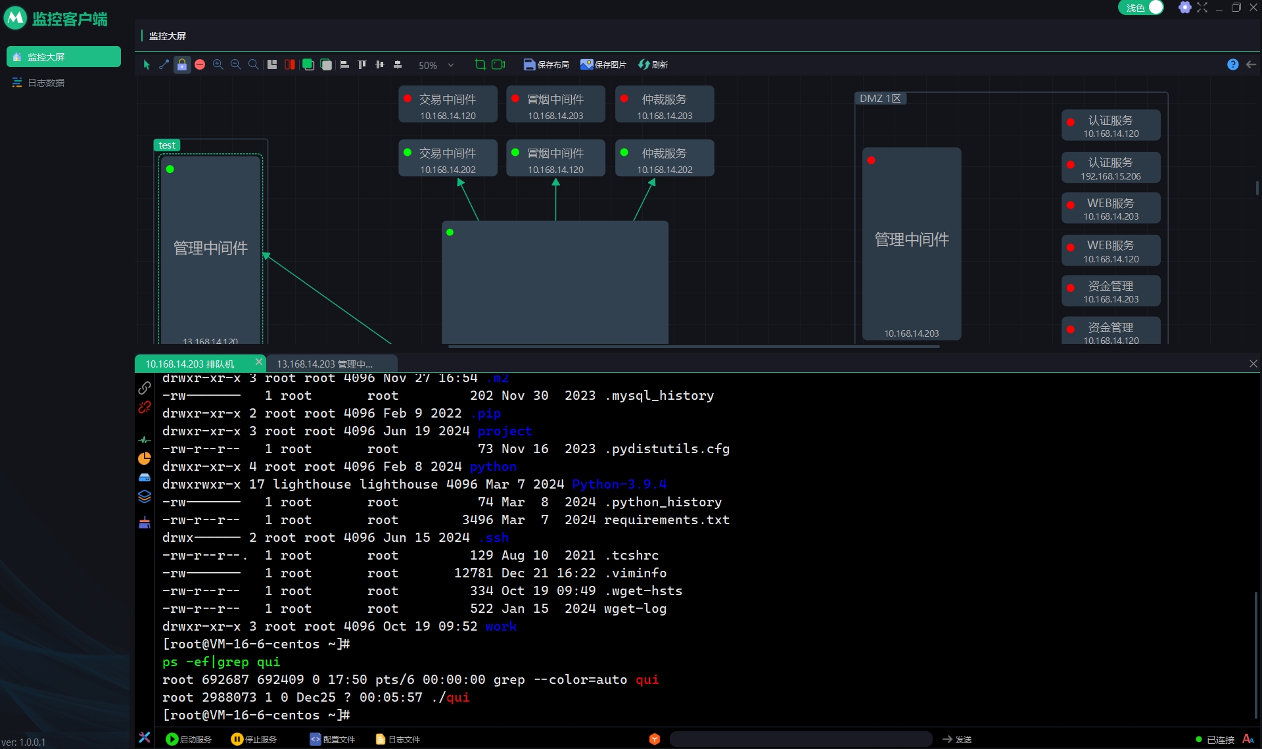This screenshot has height=749, width=1262.
Task: Distribute nodes horizontally
Action: 379,64
